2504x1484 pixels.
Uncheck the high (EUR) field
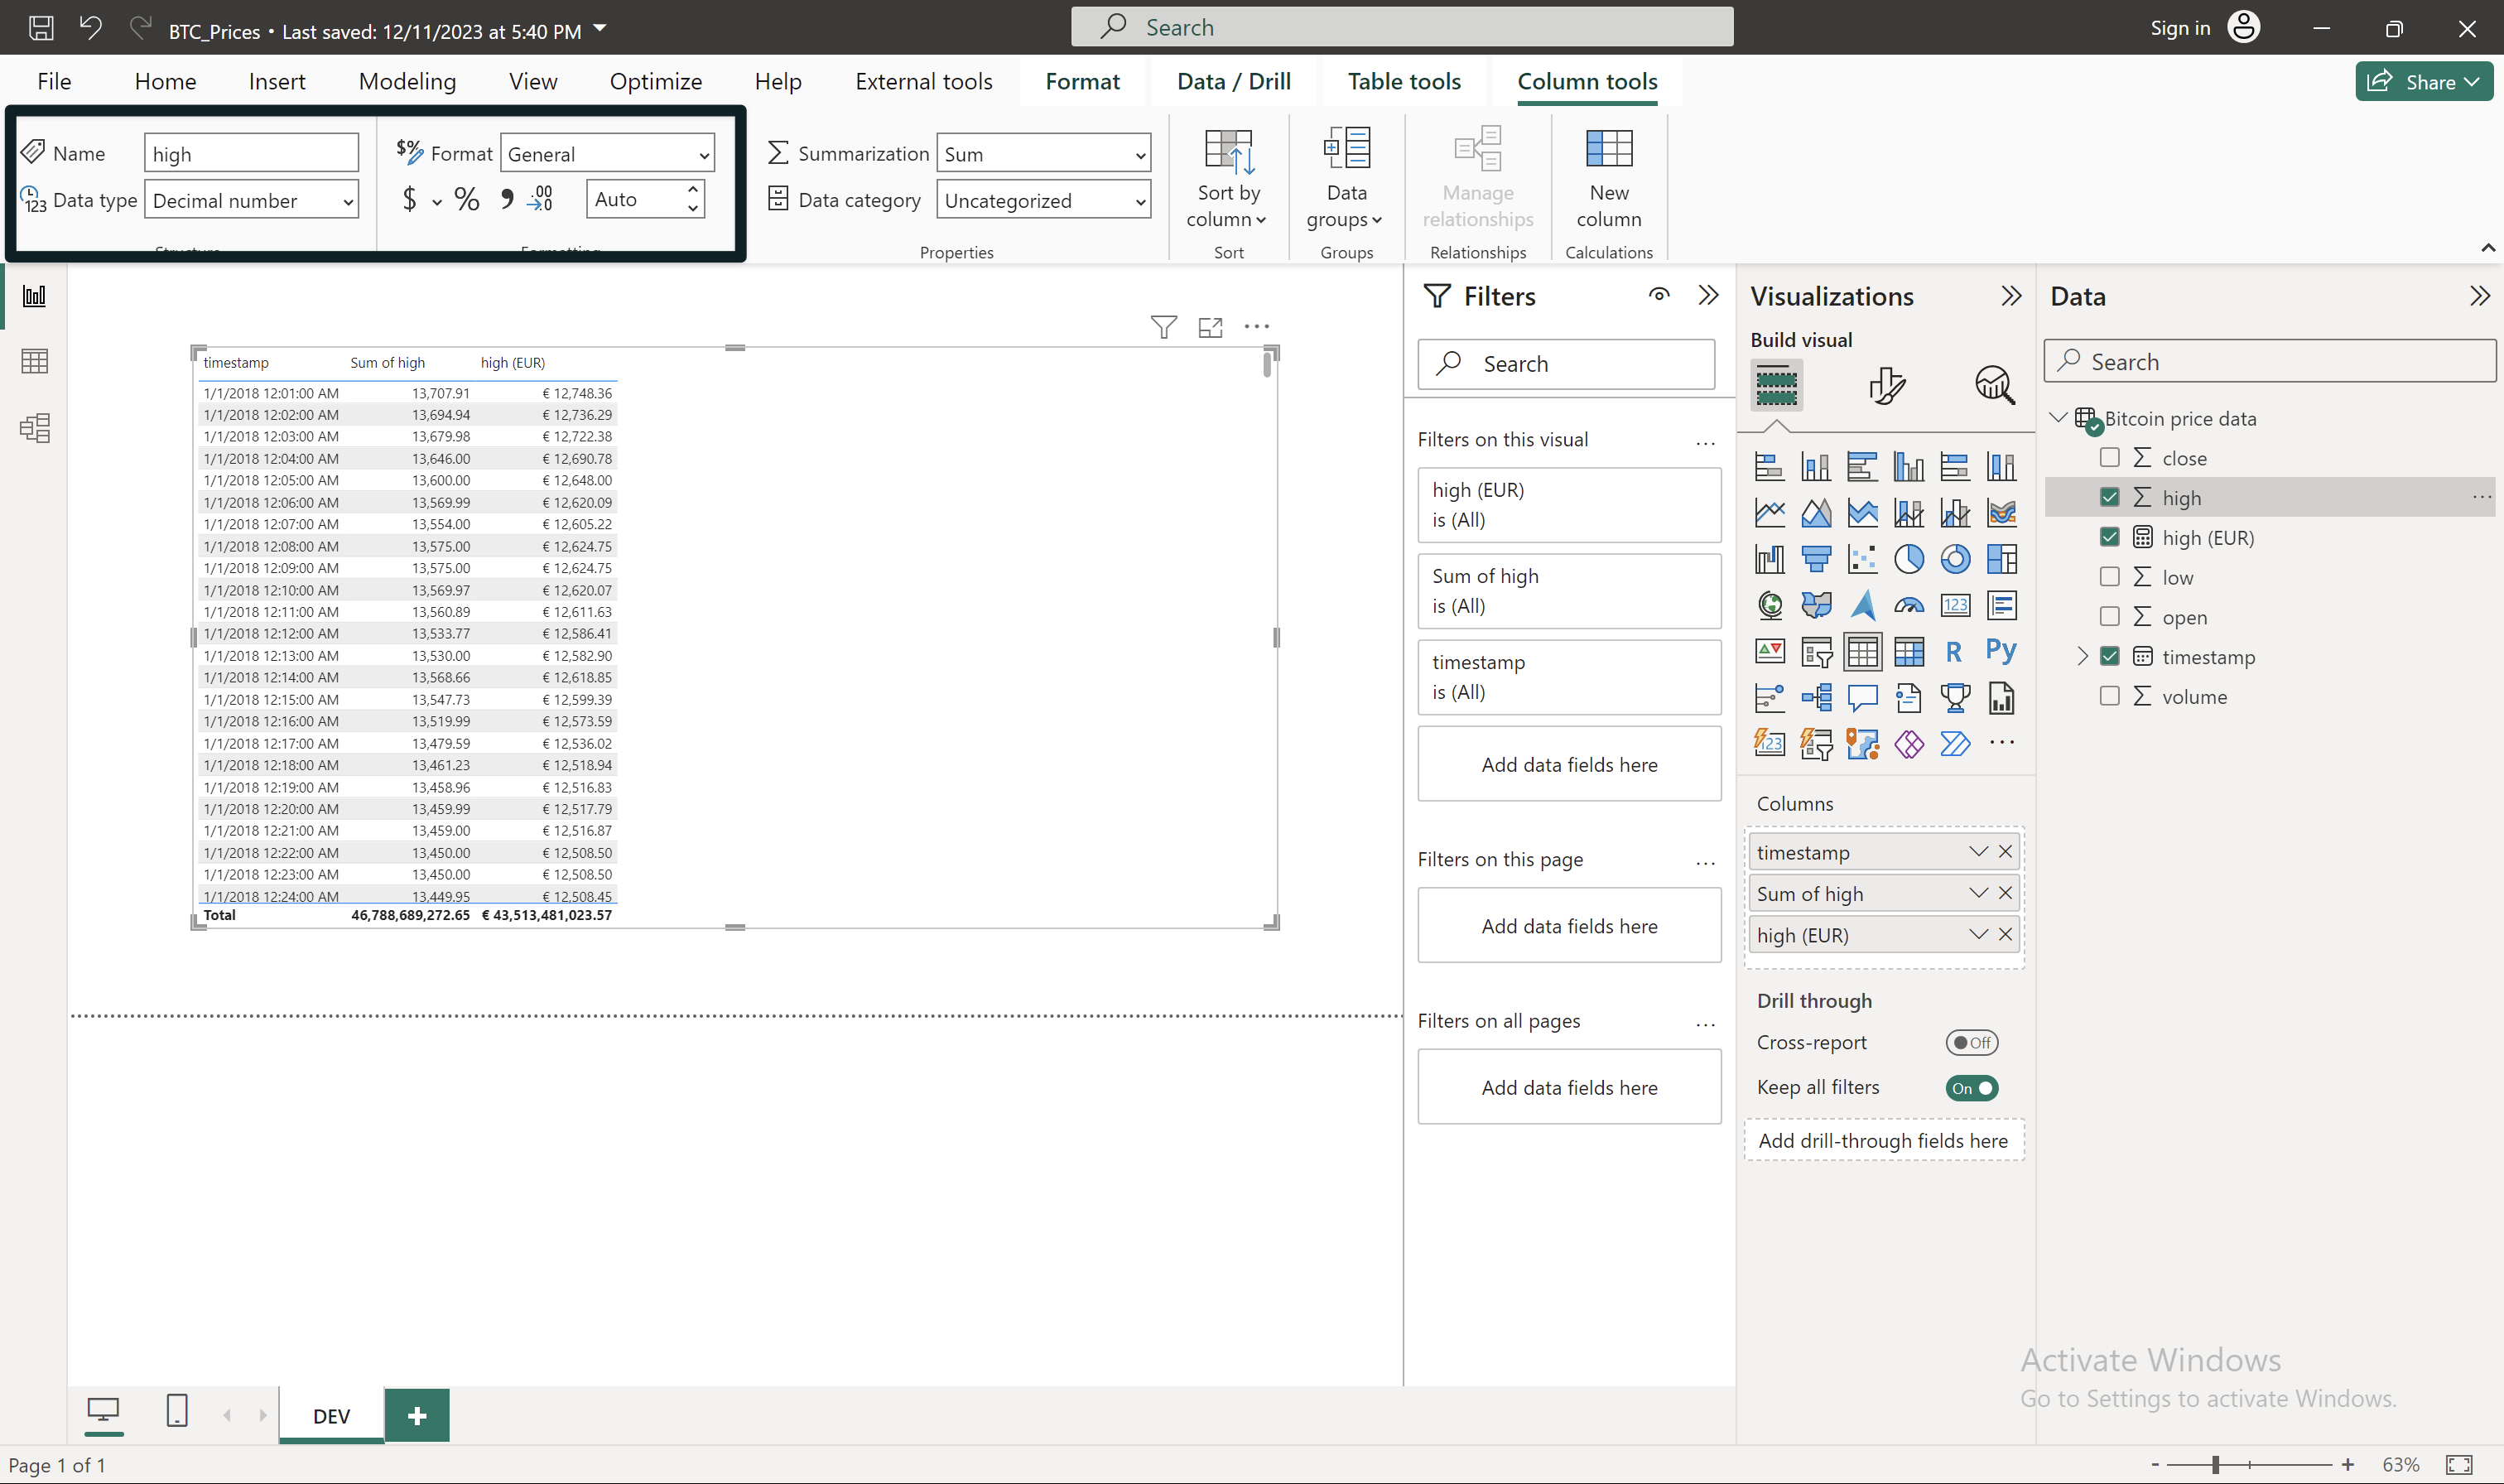coord(2110,537)
